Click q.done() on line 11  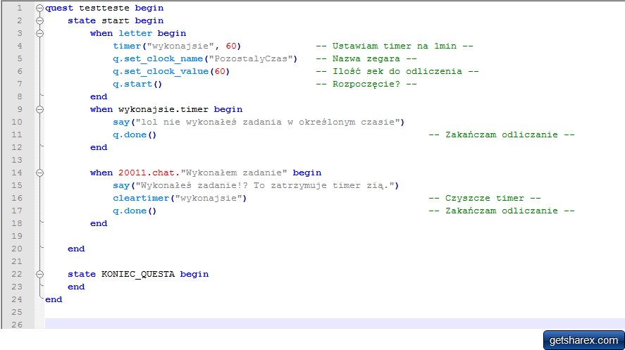[135, 135]
